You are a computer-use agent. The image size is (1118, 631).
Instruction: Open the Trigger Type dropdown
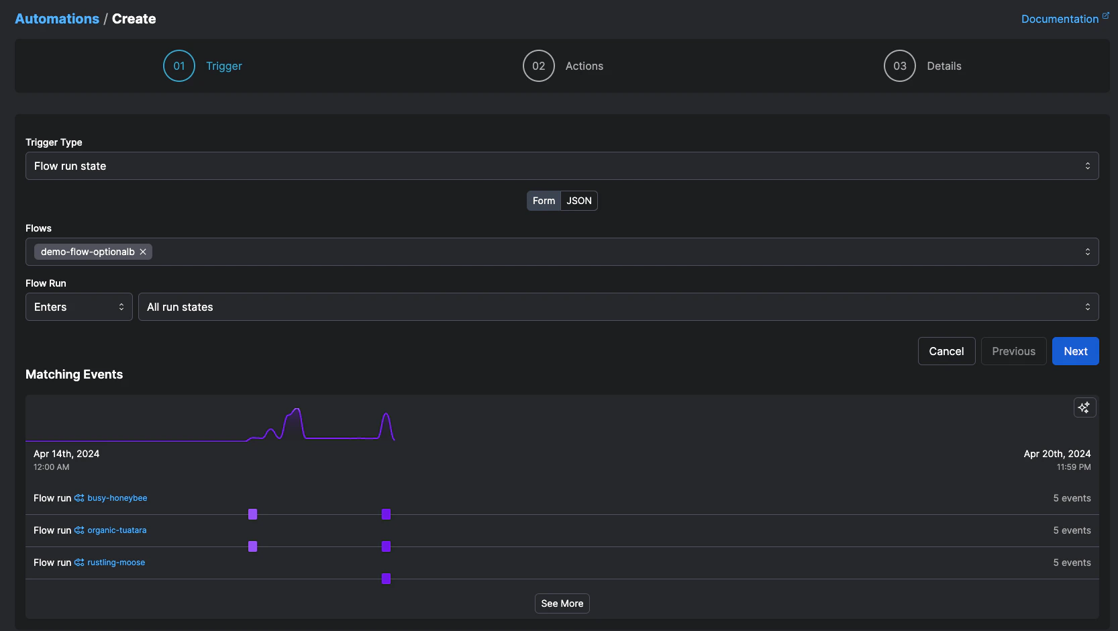562,166
